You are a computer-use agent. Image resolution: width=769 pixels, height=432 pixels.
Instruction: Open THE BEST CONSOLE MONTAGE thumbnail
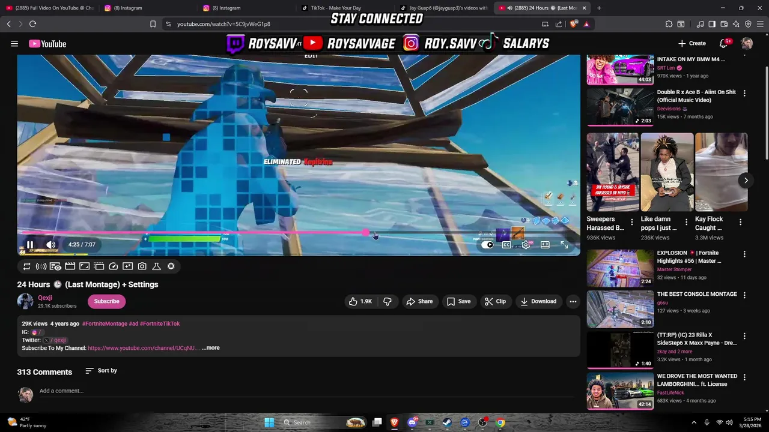click(x=620, y=309)
